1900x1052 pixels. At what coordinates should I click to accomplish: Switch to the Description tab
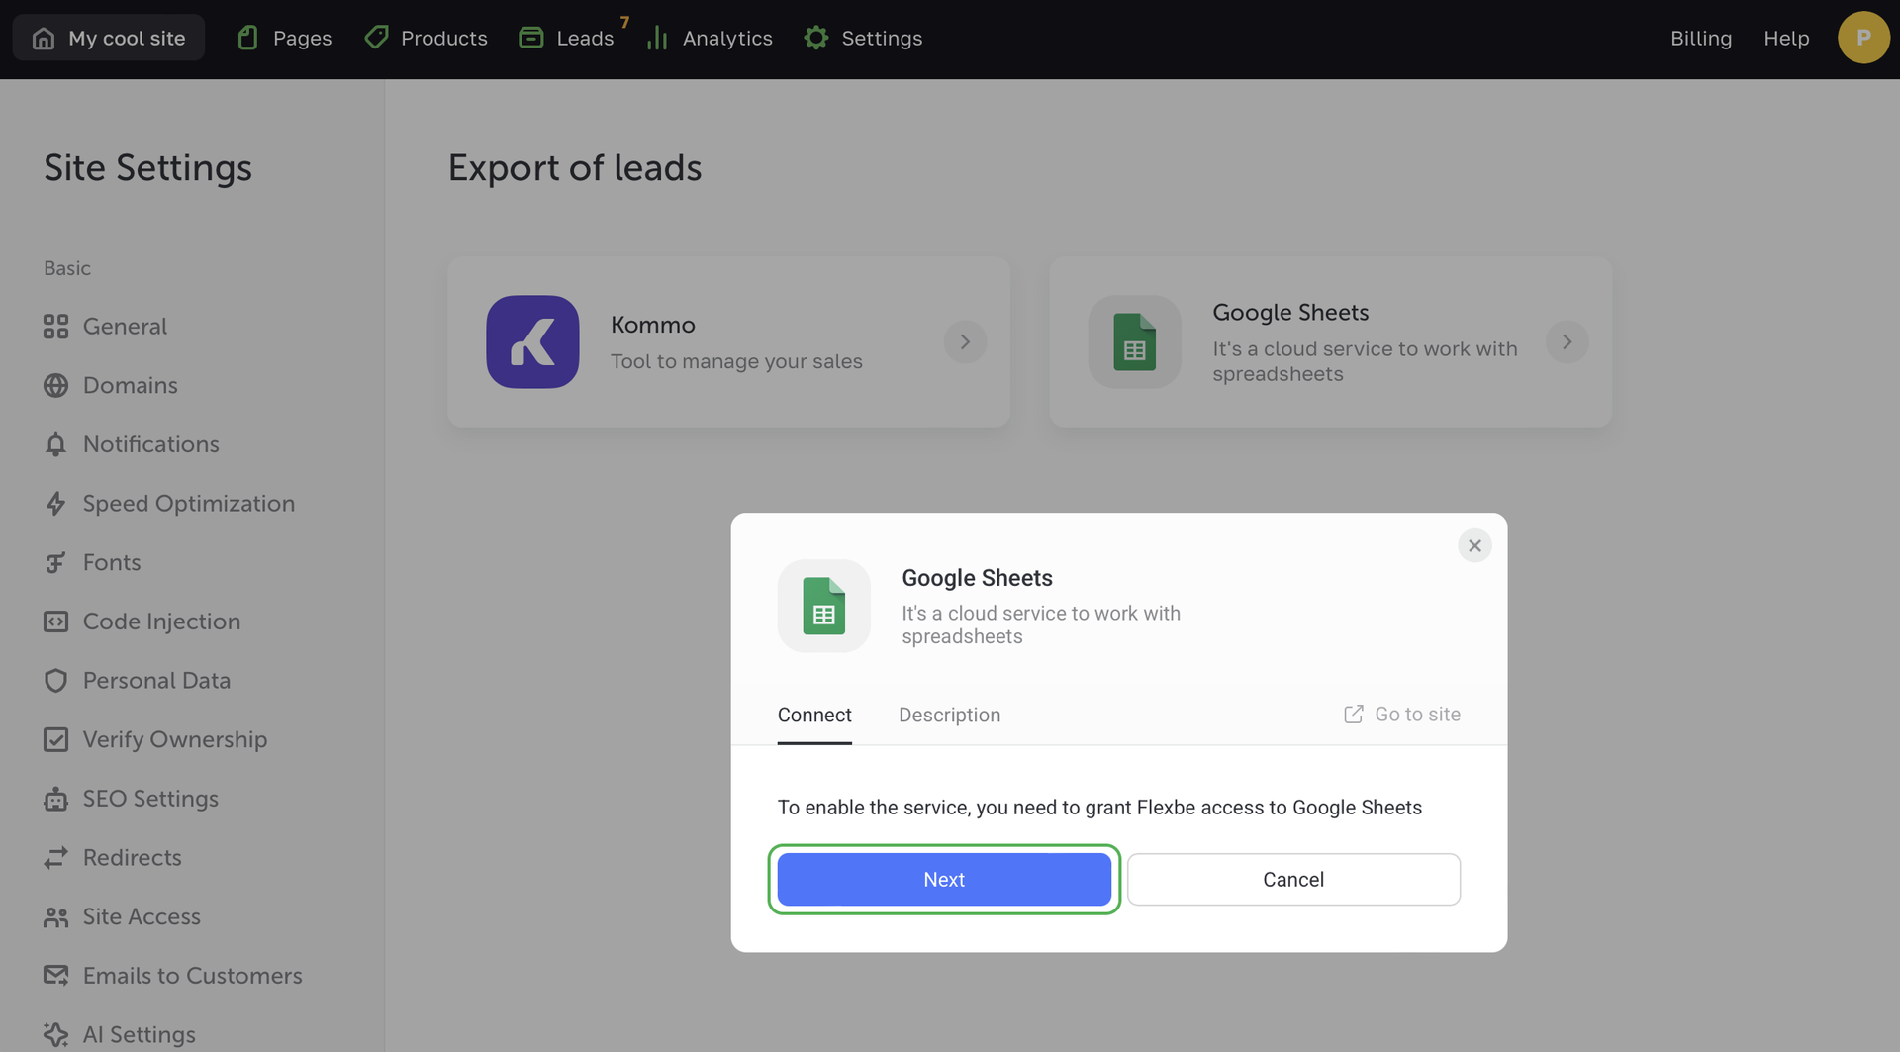pyautogui.click(x=949, y=715)
